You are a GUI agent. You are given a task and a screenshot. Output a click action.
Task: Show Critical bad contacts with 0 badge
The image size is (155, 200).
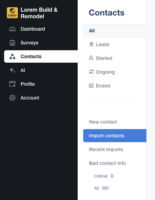click(104, 176)
